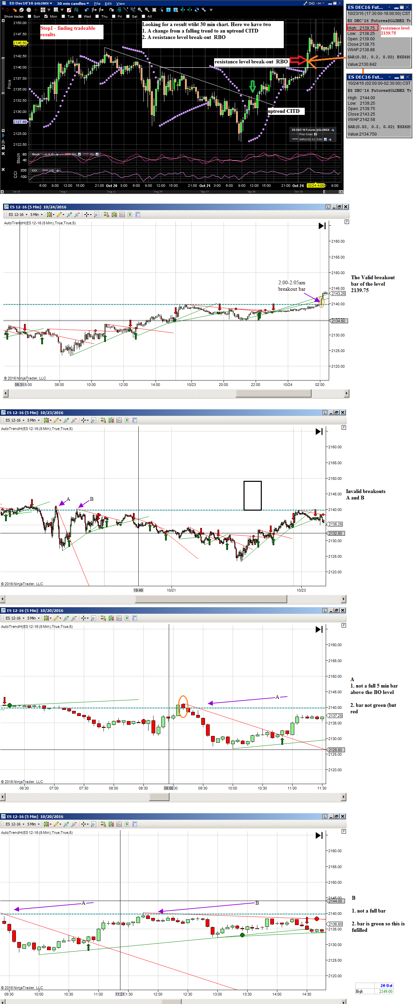The image size is (414, 1004).
Task: Open ES 12-16 instrument dropdown in the 10/23/2016 chart
Action: point(15,420)
